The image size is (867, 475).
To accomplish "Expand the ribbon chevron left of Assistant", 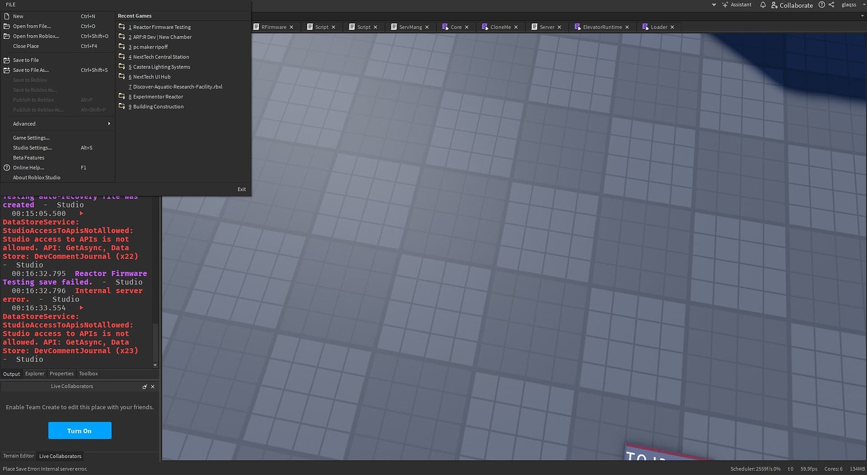I will (714, 4).
